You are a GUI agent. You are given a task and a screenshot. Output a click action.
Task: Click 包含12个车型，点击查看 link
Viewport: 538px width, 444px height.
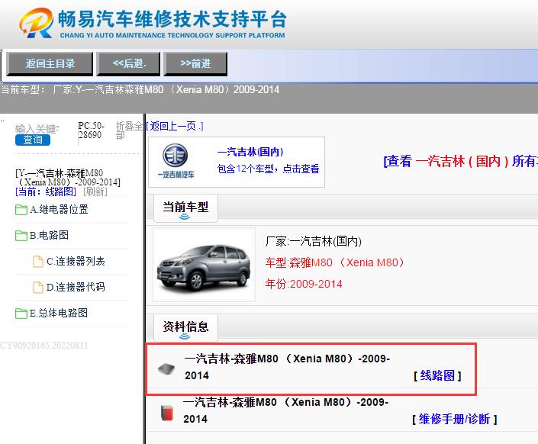268,169
